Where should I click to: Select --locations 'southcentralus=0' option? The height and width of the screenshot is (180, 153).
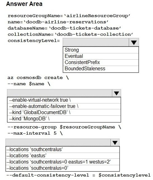click(x=63, y=168)
